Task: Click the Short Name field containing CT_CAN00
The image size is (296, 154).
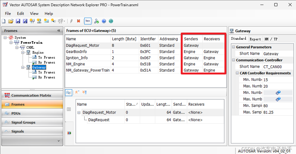Action: point(278,67)
